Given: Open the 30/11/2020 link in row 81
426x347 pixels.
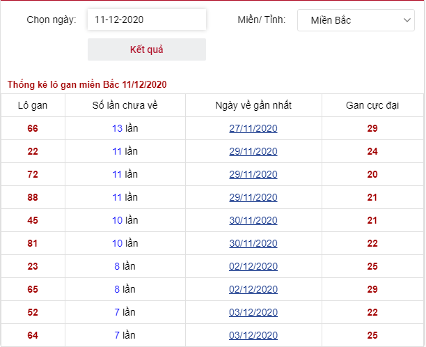Looking at the screenshot, I should (x=253, y=243).
